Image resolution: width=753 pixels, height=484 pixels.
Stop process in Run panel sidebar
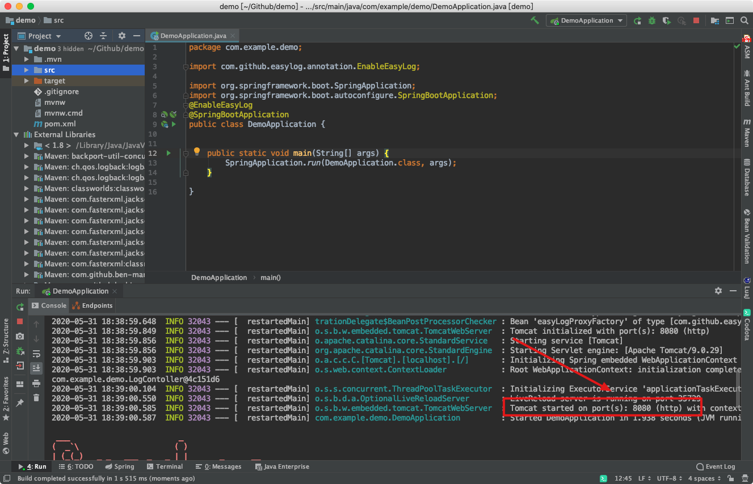click(20, 321)
